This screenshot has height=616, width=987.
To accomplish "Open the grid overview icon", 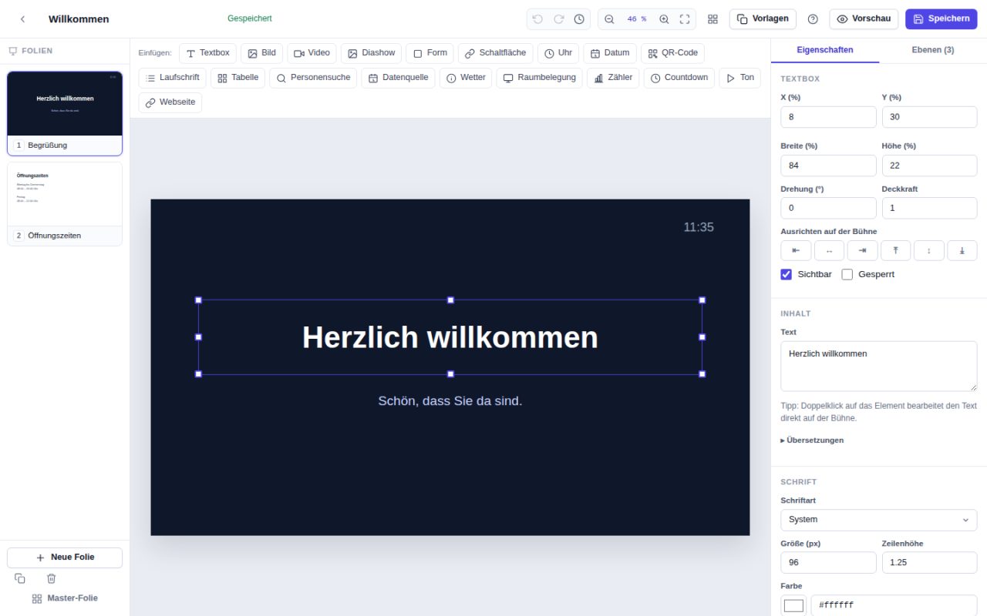I will click(712, 19).
